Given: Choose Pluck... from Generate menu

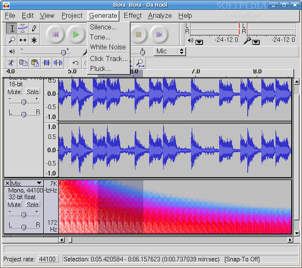Looking at the screenshot, I should (x=109, y=68).
